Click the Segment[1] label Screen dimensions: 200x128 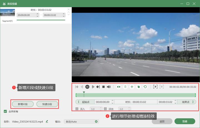pyautogui.click(x=7, y=21)
